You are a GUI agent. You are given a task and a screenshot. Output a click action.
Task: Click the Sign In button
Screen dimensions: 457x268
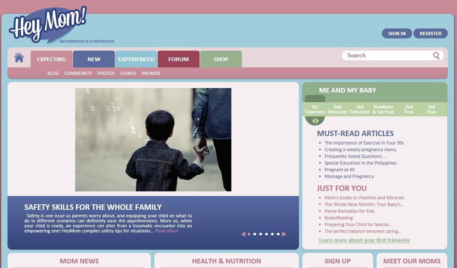[397, 33]
